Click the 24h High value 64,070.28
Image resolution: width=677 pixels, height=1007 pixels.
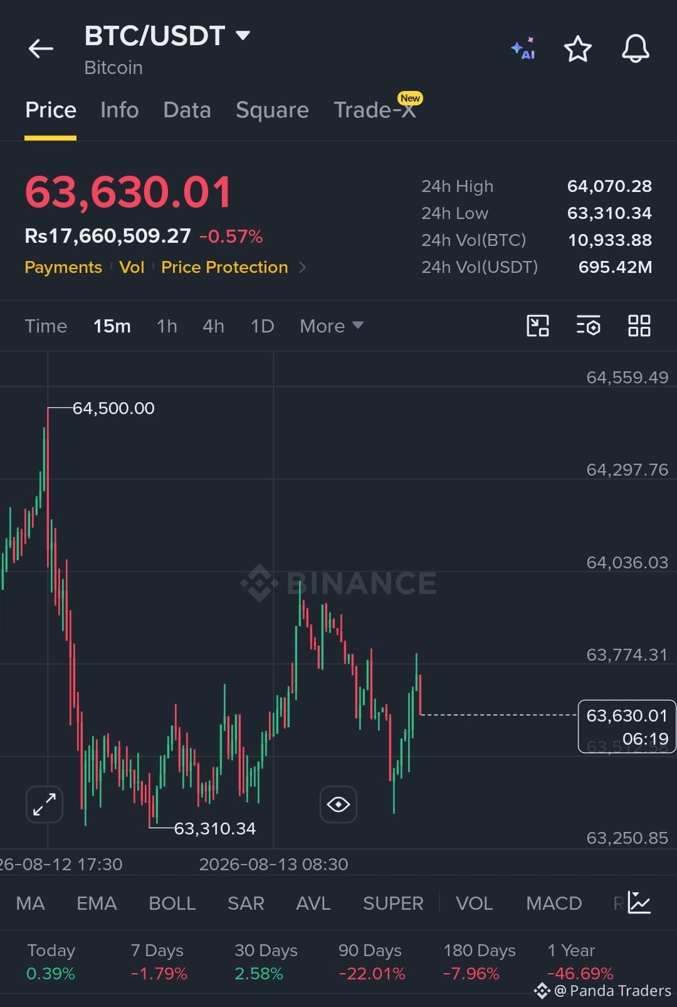[609, 186]
